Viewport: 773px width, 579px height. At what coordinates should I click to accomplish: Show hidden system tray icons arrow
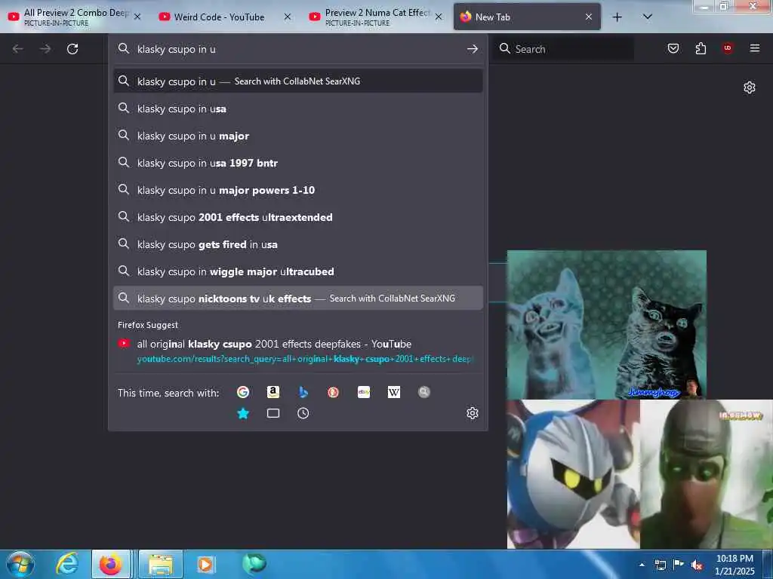642,565
